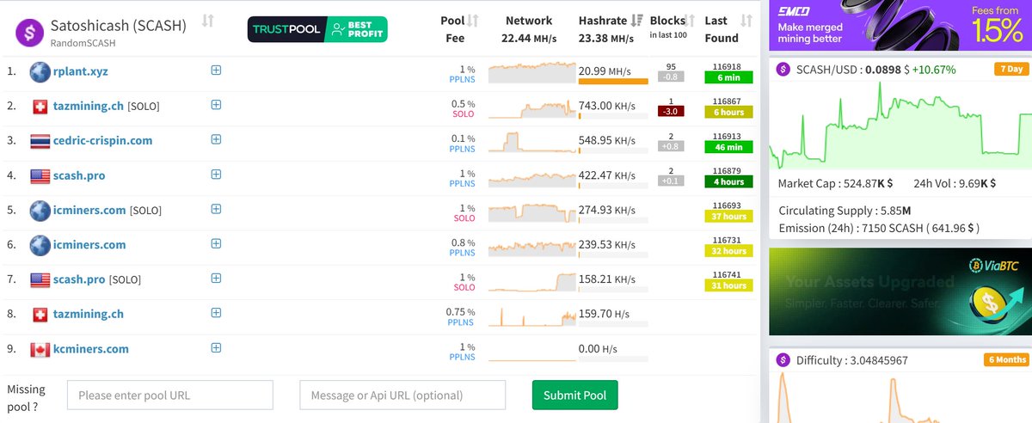
Task: Click the Swiss flag next to tazmining.ch [SOLO]
Action: pyautogui.click(x=40, y=107)
